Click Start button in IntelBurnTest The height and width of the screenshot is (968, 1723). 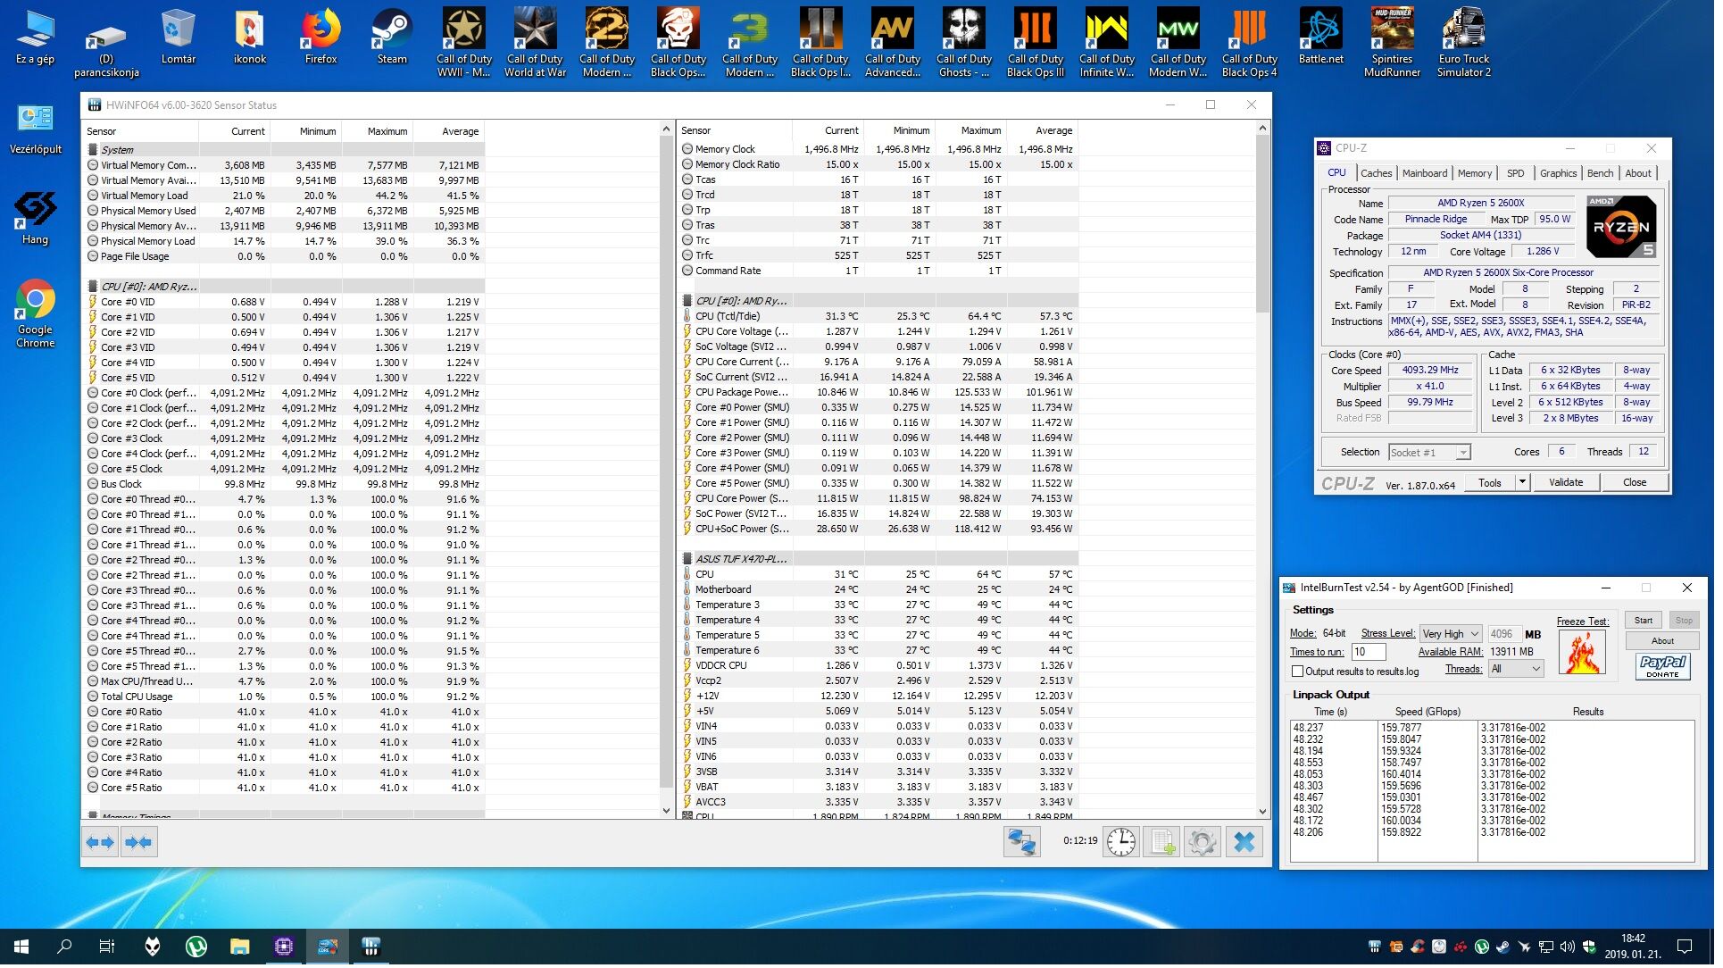(x=1652, y=623)
